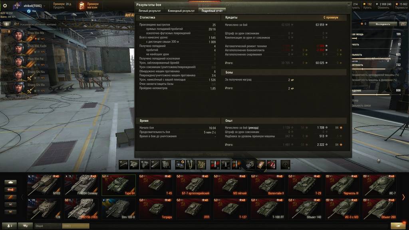Select the Т-29 tank
This screenshot has width=409, height=230.
[305, 185]
